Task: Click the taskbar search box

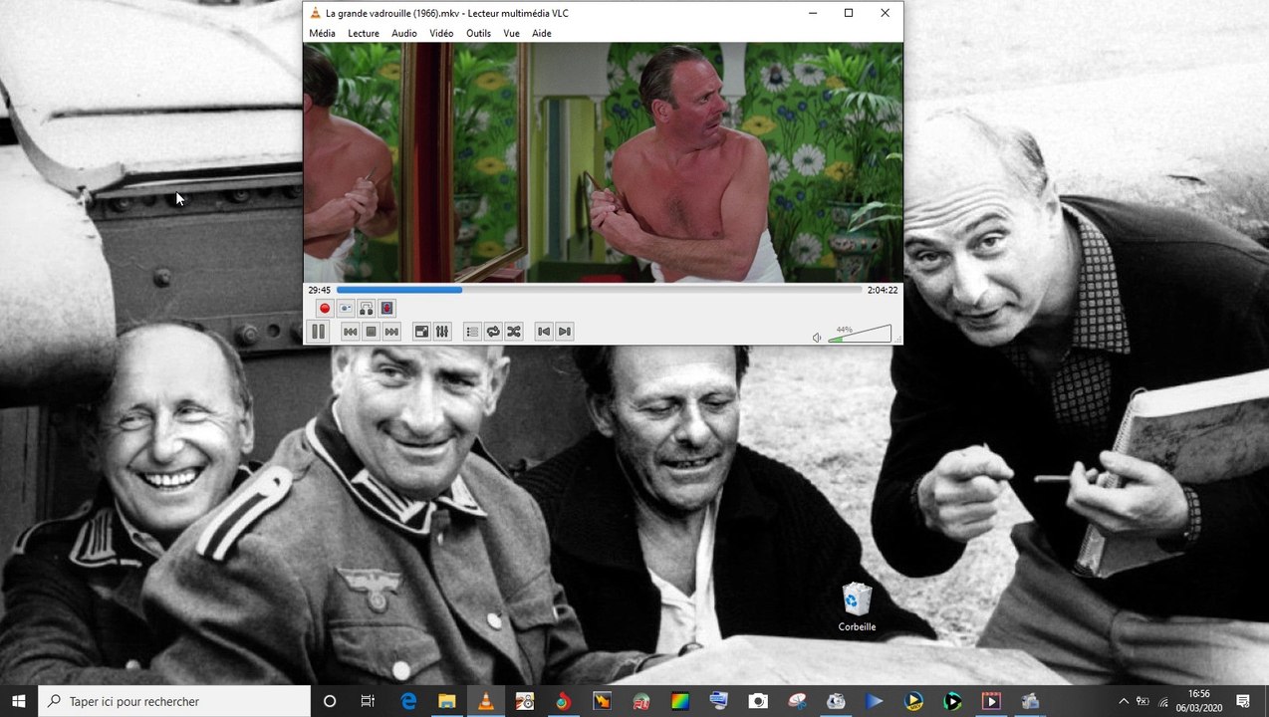Action: 174,701
